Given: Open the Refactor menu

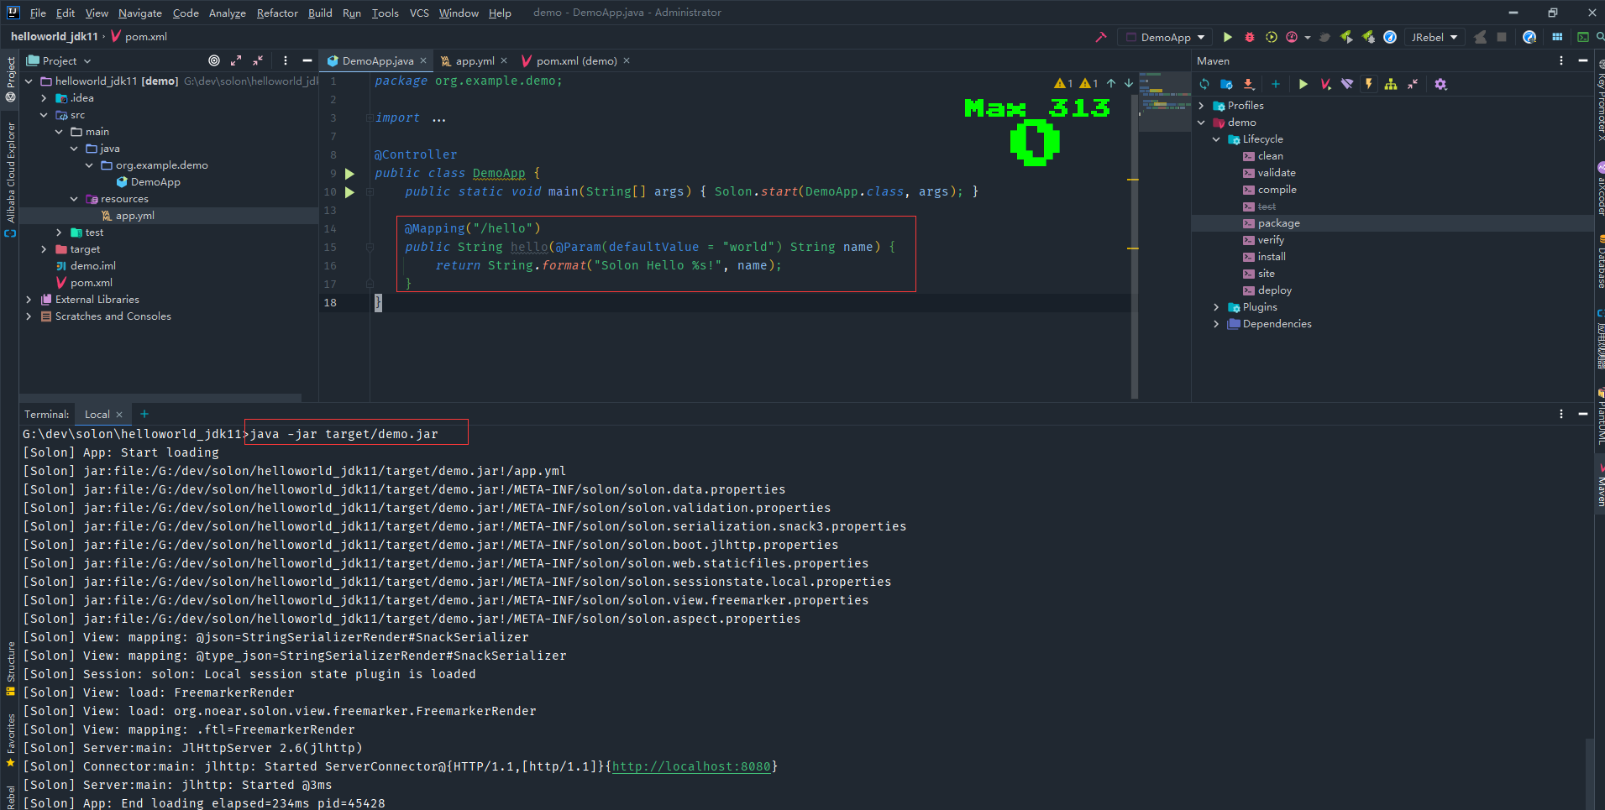Looking at the screenshot, I should coord(277,13).
